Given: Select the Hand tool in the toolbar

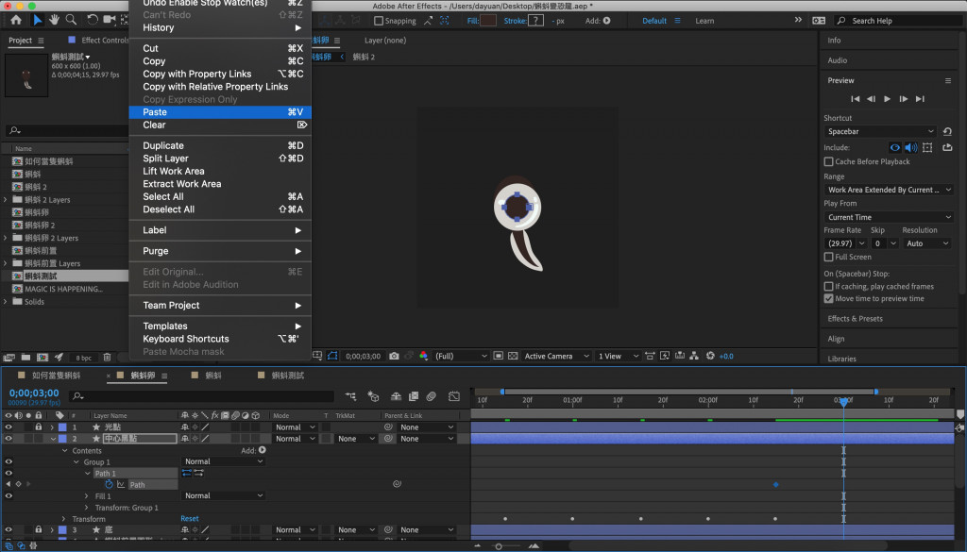Looking at the screenshot, I should (x=56, y=20).
